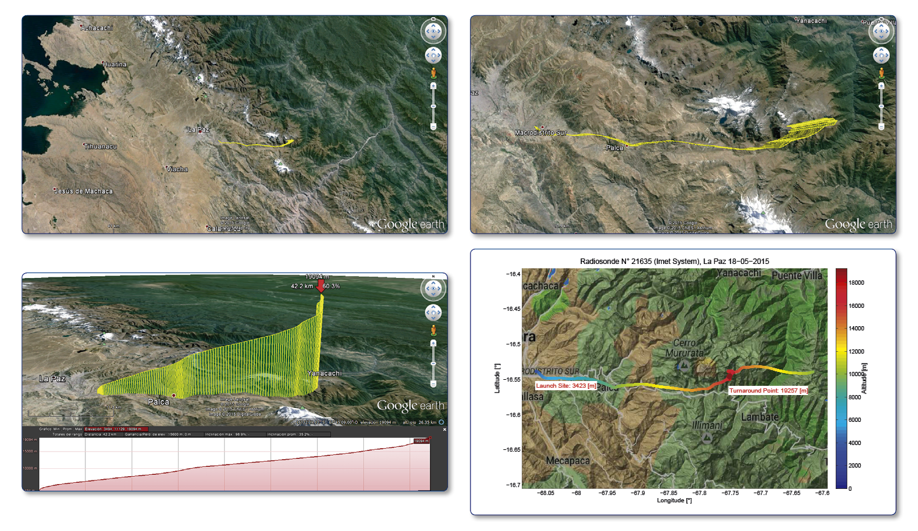Click the move joystick in the 3D trajectory view
Screen dimensions: 918x531
[x=433, y=313]
